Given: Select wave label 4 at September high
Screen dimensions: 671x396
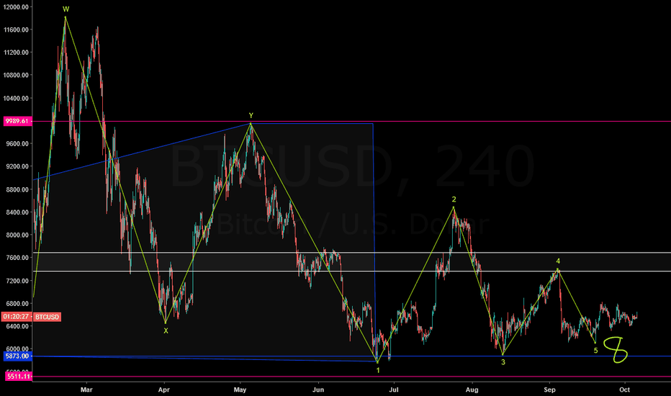Looking at the screenshot, I should (x=558, y=261).
